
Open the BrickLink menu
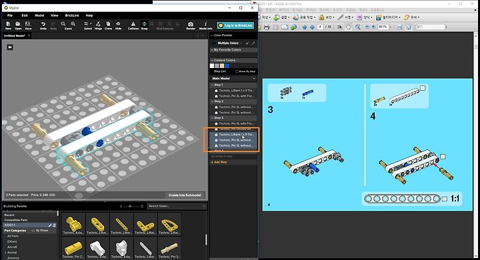72,15
